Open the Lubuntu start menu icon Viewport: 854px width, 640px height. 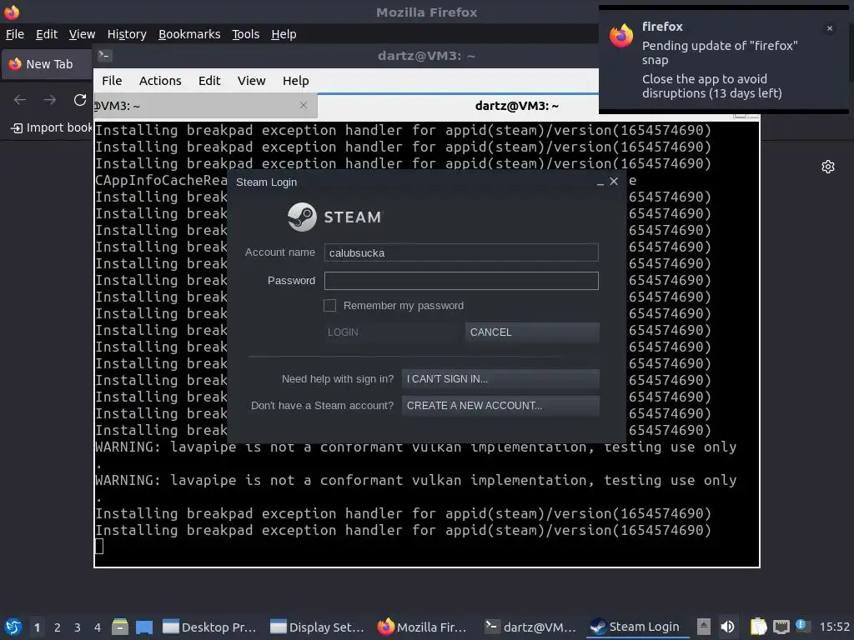click(13, 627)
